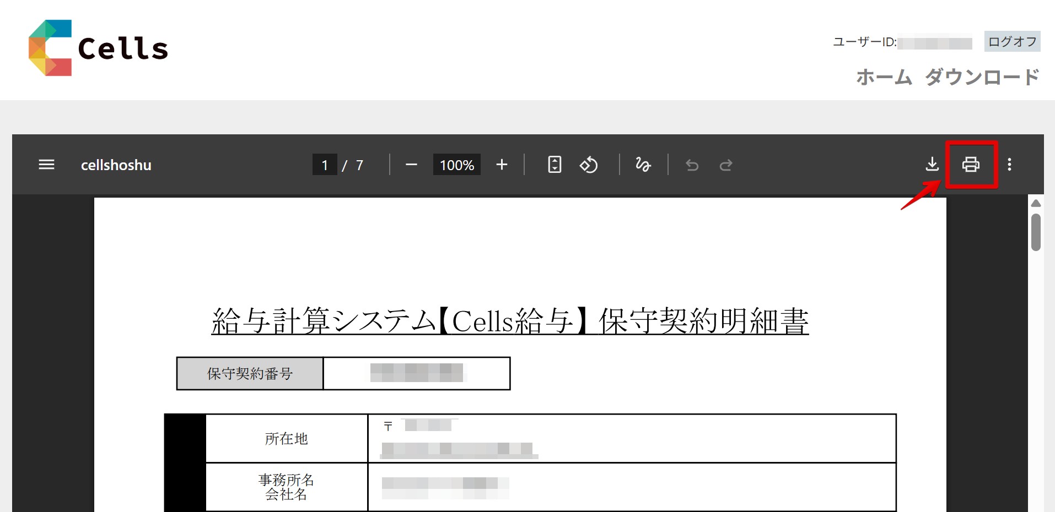Screen dimensions: 1055x512
Task: Rotate the PDF counterclockwise
Action: [x=588, y=165]
